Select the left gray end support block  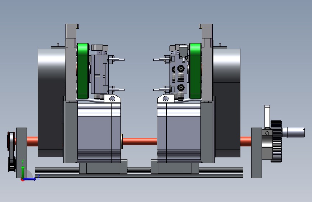pyautogui.click(x=22, y=153)
